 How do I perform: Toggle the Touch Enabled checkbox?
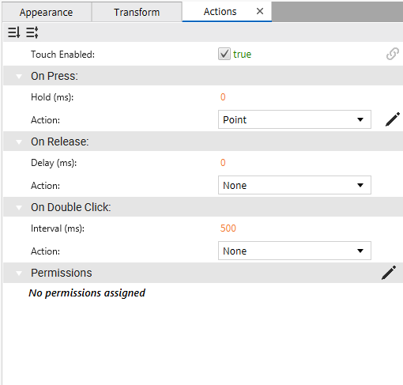(x=224, y=54)
